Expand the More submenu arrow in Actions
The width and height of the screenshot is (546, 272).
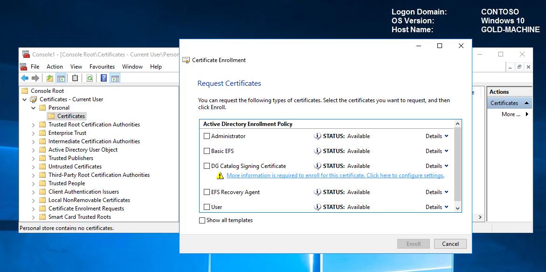tap(527, 114)
